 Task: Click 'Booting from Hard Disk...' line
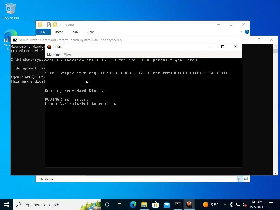(75, 91)
